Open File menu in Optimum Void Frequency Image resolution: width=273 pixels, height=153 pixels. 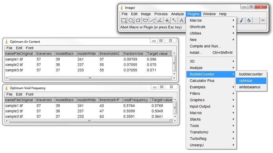pyautogui.click(x=10, y=94)
